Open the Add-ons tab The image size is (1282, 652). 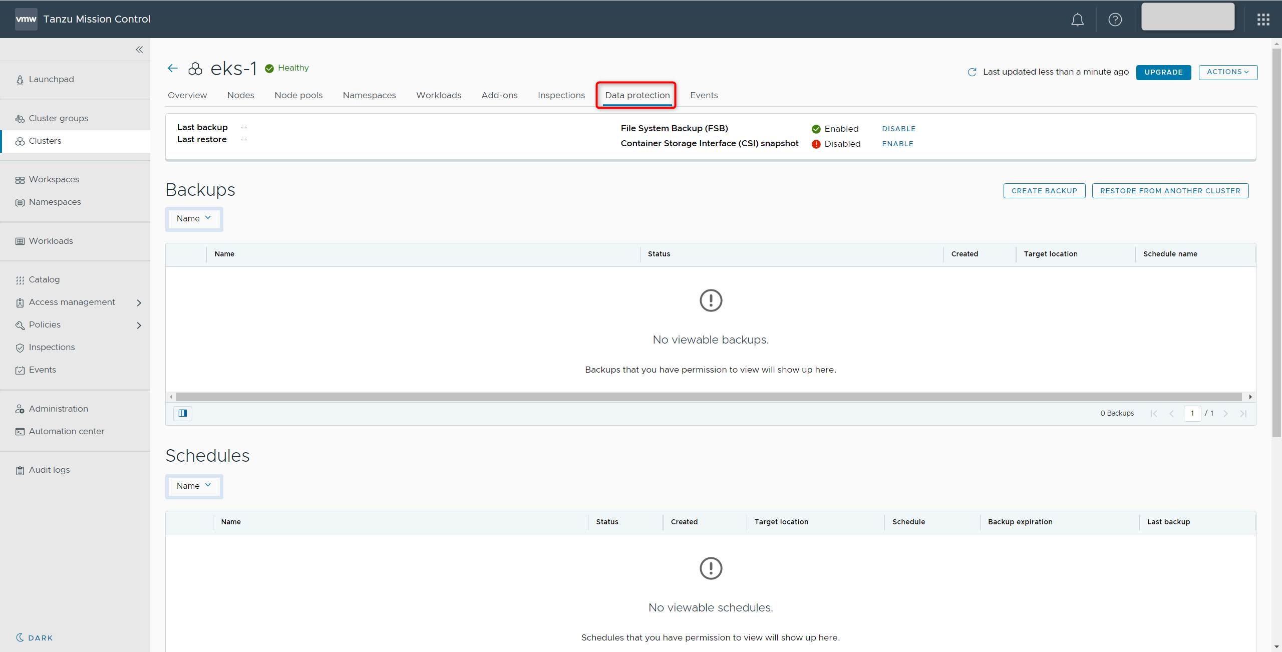coord(499,95)
